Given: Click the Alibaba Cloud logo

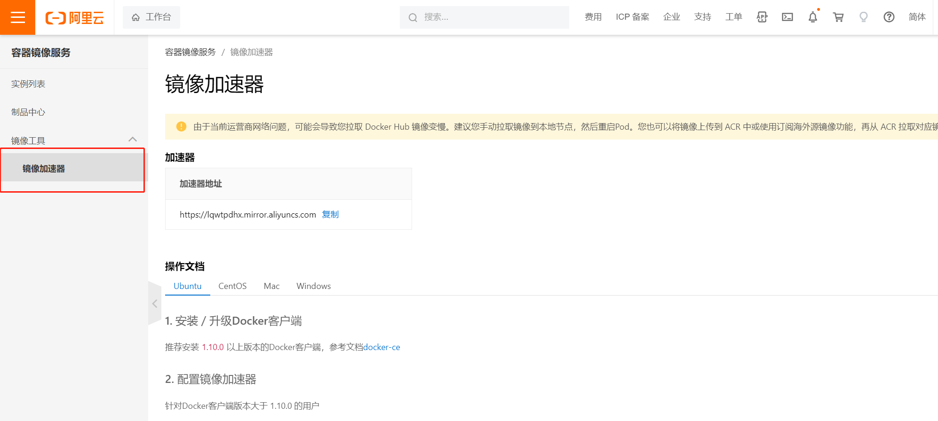Looking at the screenshot, I should click(74, 18).
